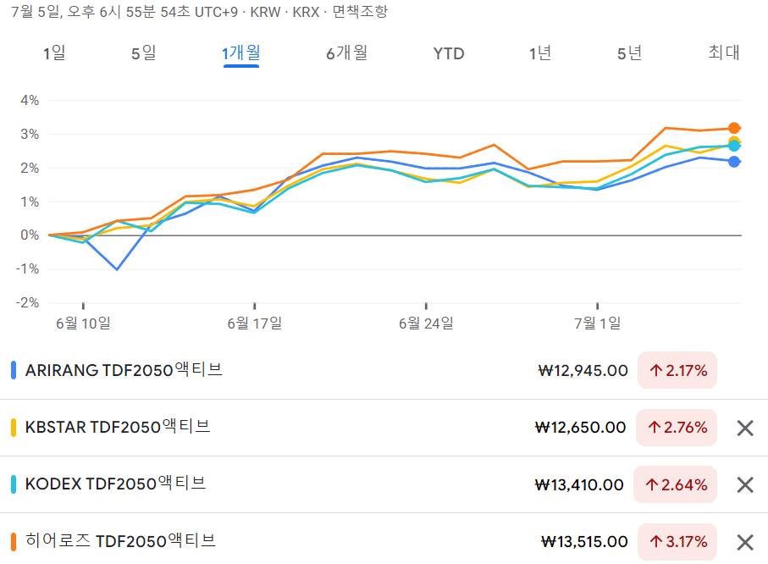Image resolution: width=768 pixels, height=564 pixels.
Task: Open KBSTAR TDF2050액티브 stock name
Action: point(118,427)
